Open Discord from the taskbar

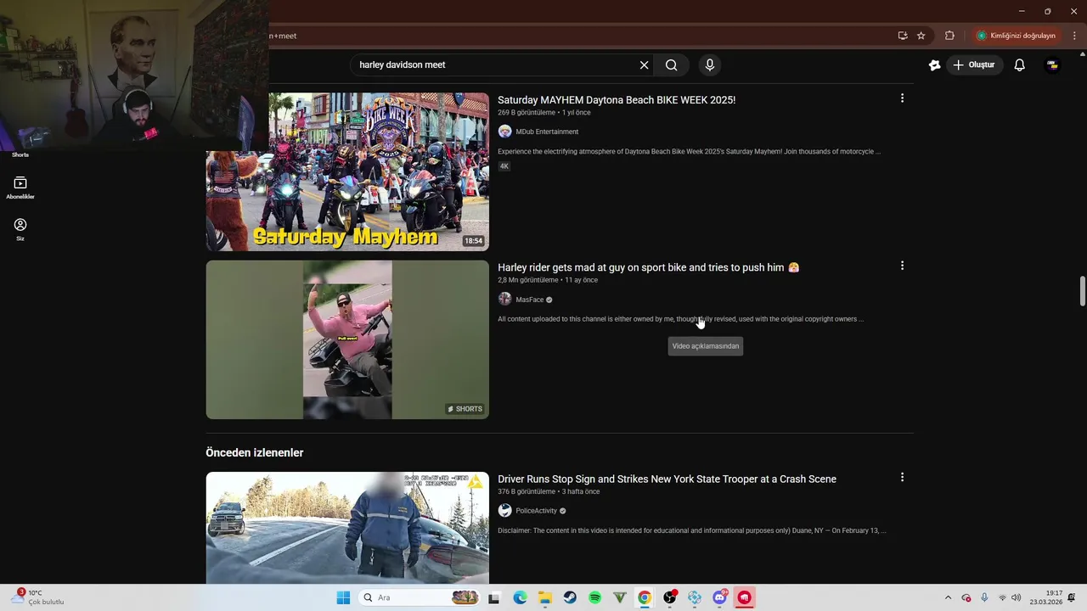(720, 597)
